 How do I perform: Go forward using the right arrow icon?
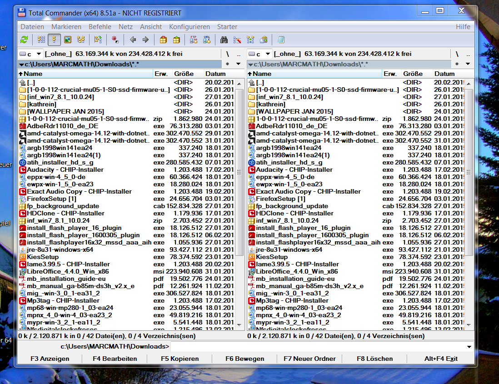point(146,40)
